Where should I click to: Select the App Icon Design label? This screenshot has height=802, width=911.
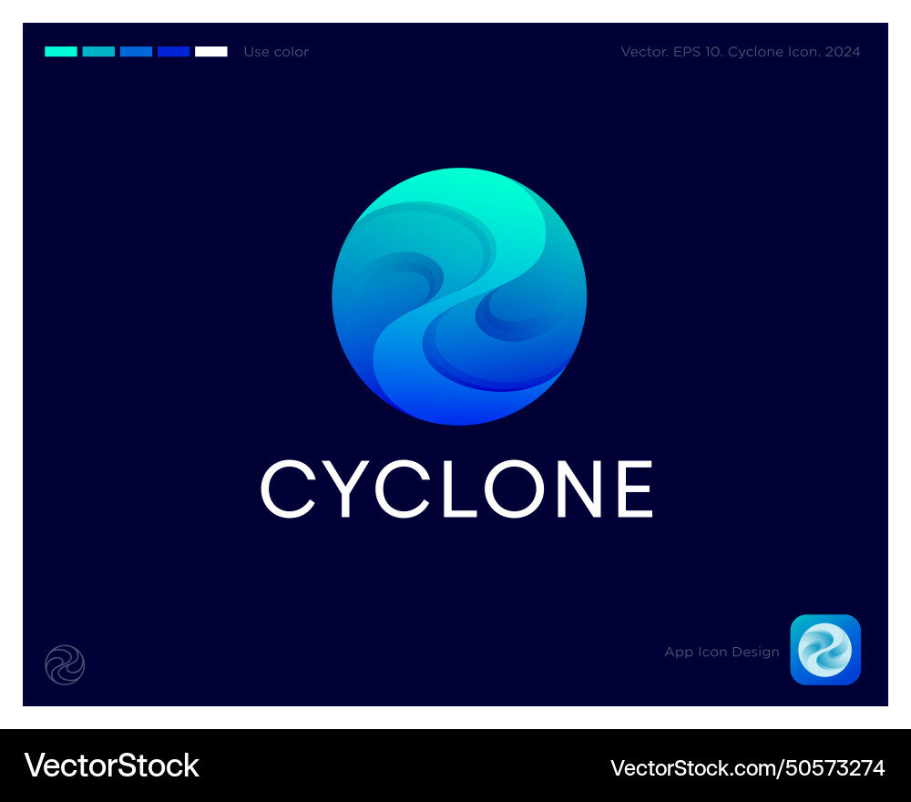(x=721, y=652)
